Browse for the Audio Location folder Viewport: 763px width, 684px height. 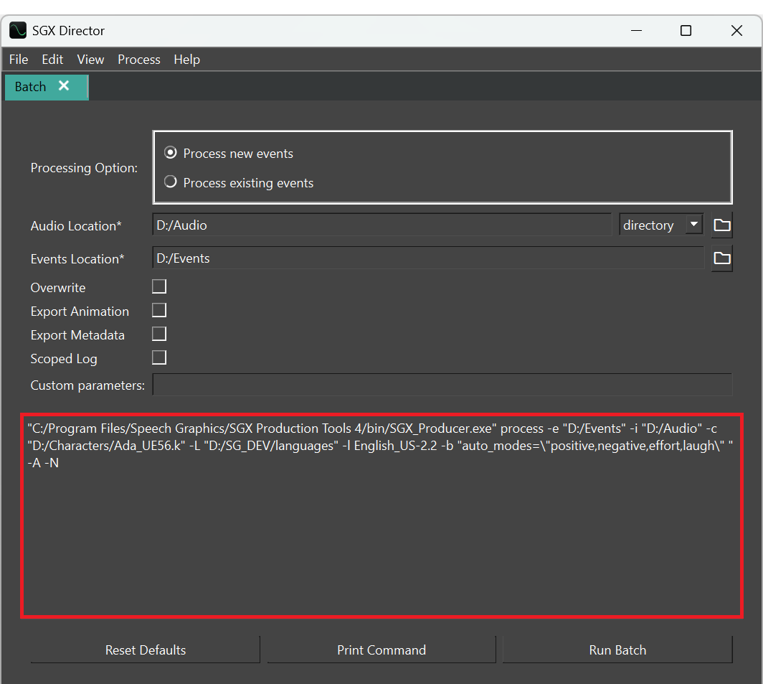point(721,225)
